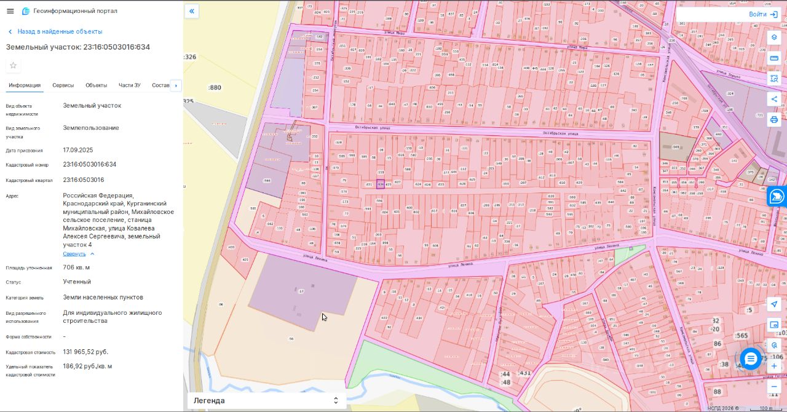This screenshot has height=412, width=787.
Task: Collapse the left information panel
Action: point(192,11)
